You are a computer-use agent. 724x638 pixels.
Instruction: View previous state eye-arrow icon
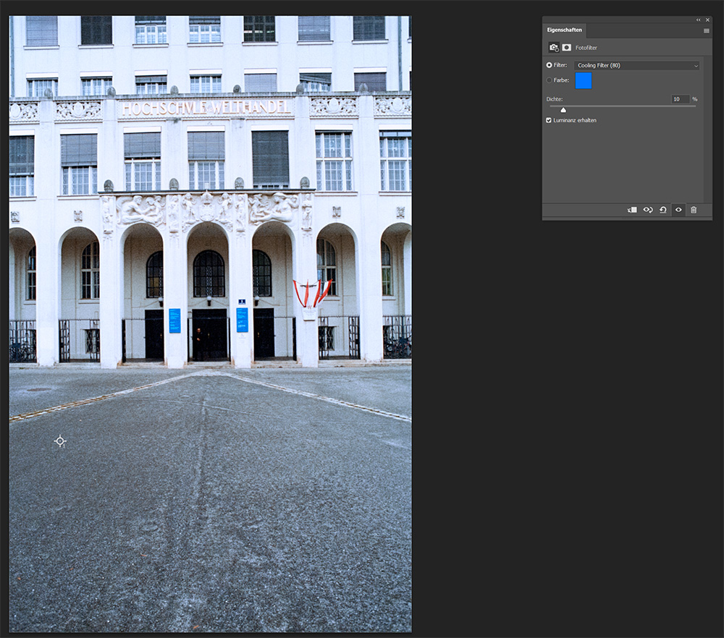[x=648, y=210]
